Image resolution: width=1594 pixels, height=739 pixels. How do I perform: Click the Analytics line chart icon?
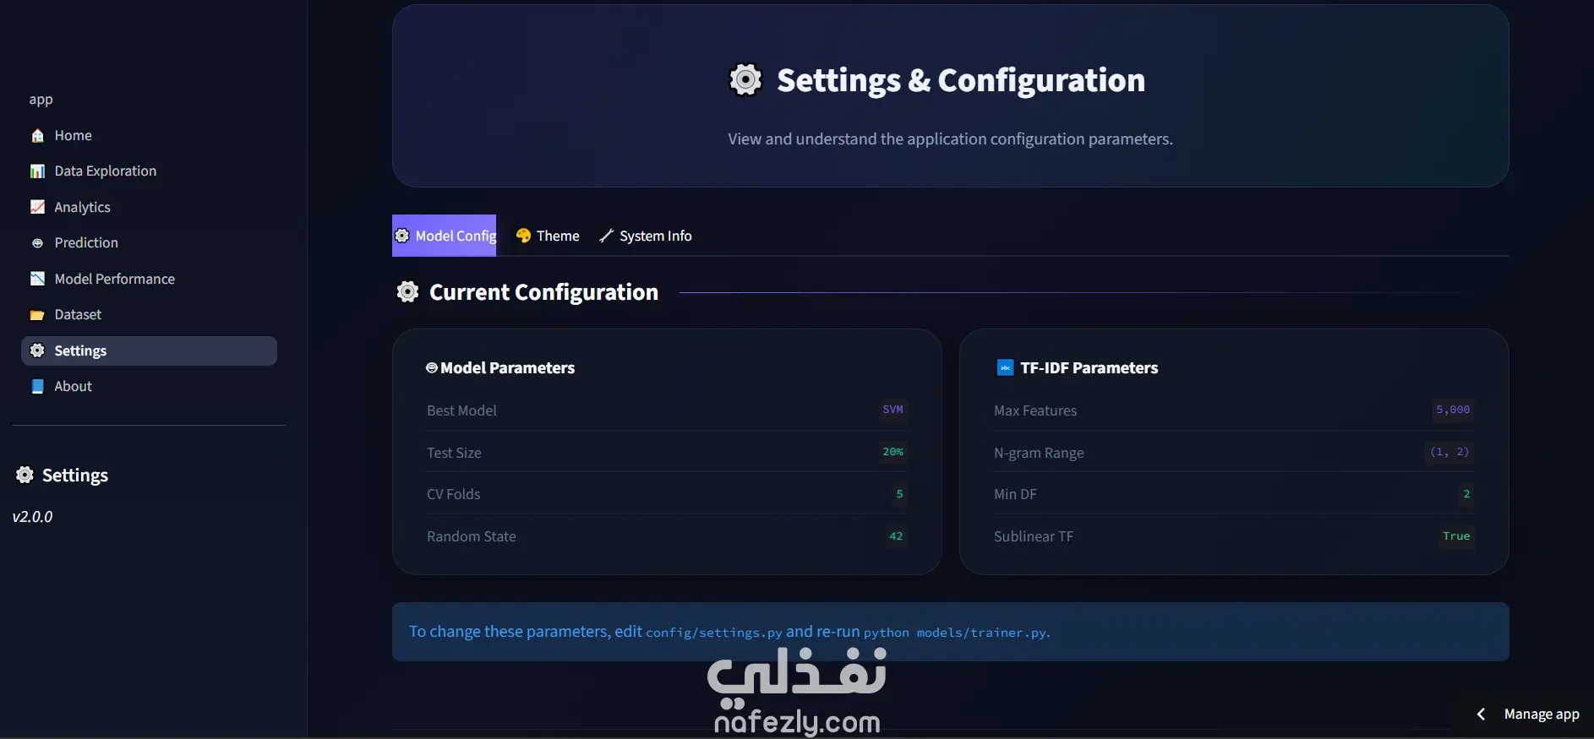pyautogui.click(x=37, y=207)
